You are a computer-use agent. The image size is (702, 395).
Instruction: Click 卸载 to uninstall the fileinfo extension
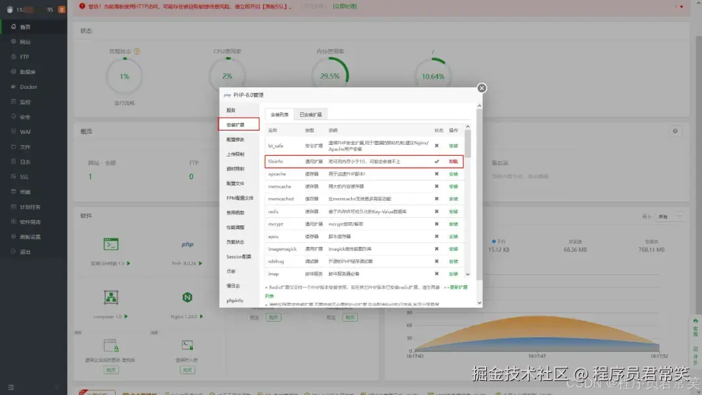pos(454,160)
